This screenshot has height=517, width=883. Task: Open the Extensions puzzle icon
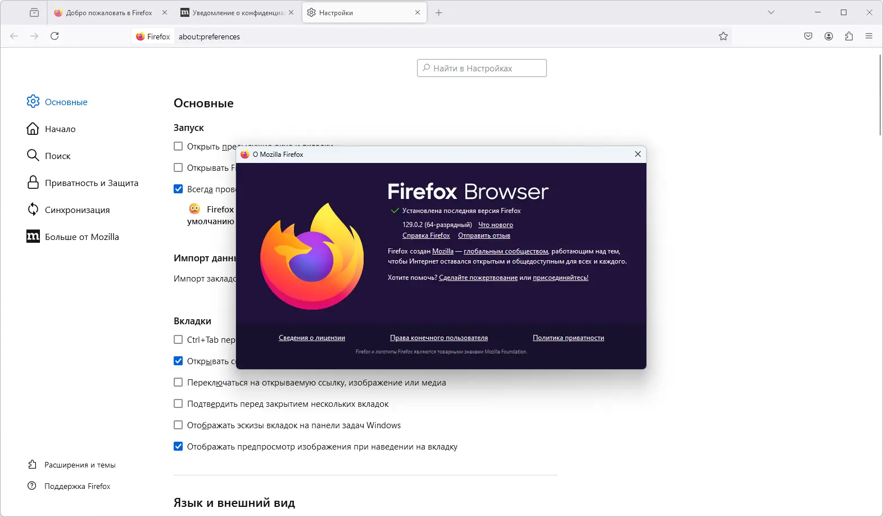(849, 36)
